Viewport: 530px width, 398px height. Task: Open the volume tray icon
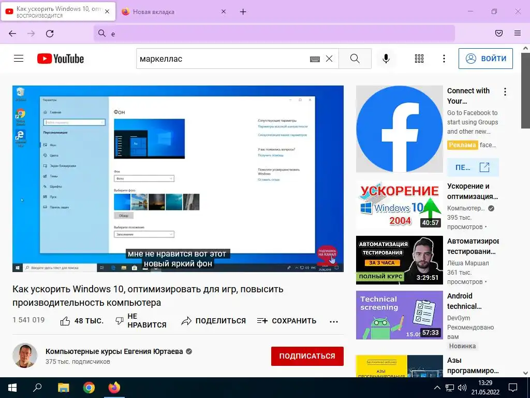point(462,388)
